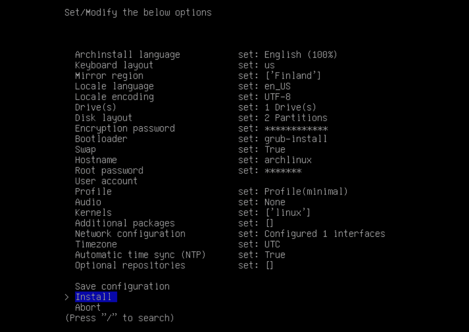Open the Disk layout option
The image size is (469, 332).
tap(104, 118)
